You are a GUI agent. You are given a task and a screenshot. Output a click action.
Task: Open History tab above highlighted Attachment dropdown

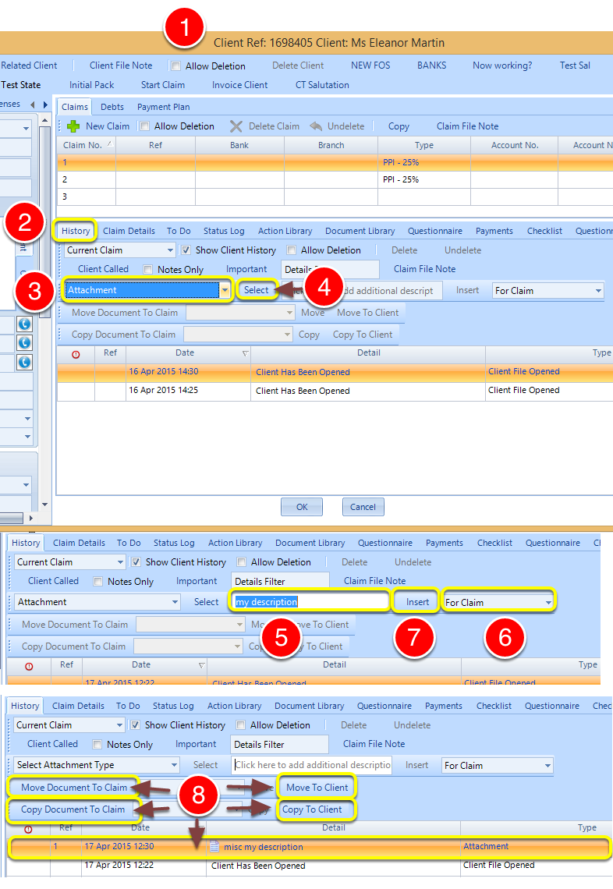[76, 231]
